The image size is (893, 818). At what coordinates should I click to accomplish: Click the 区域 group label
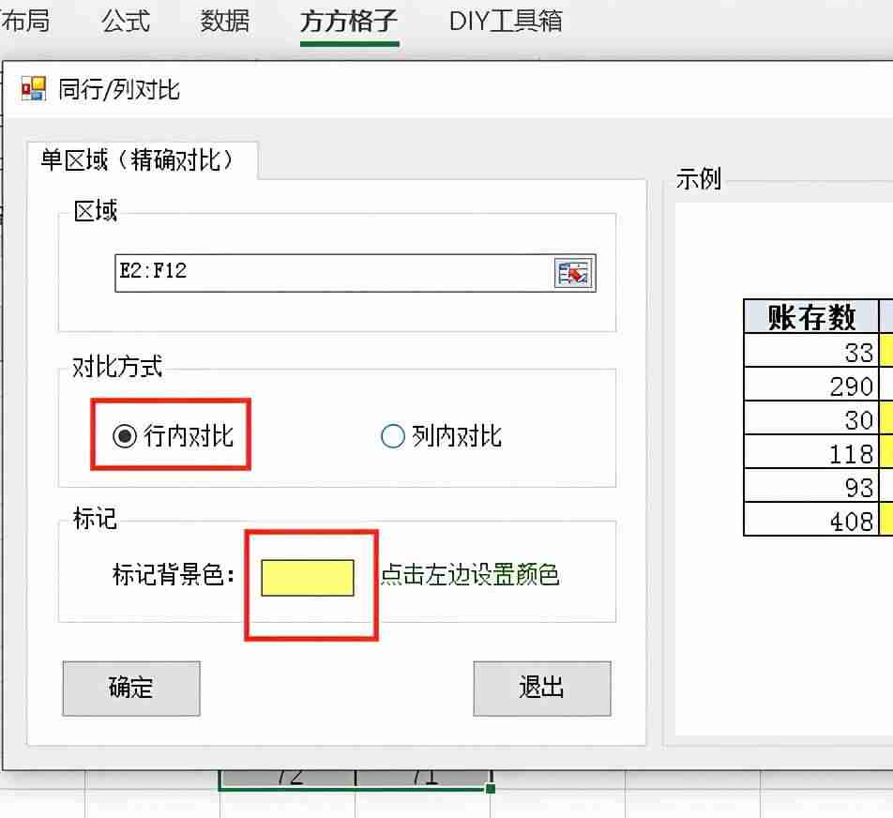(96, 211)
